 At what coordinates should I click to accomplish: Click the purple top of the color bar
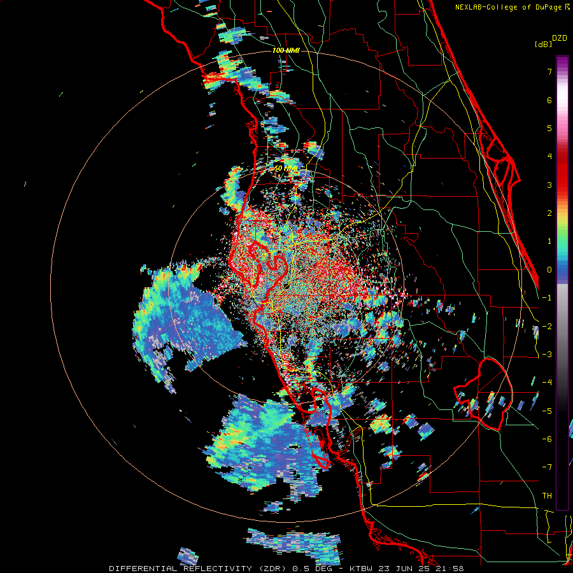[x=562, y=62]
